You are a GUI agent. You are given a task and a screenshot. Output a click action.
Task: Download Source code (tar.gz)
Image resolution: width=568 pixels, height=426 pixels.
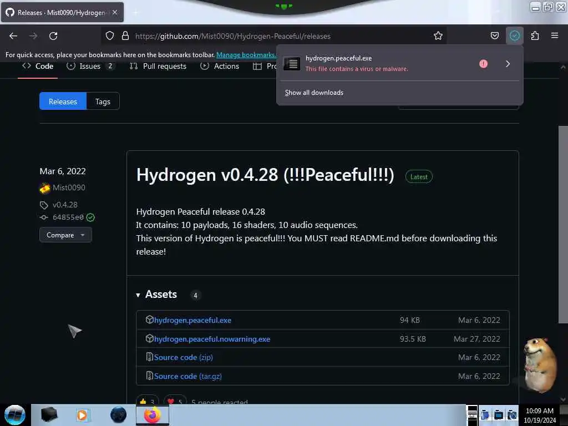tap(187, 377)
